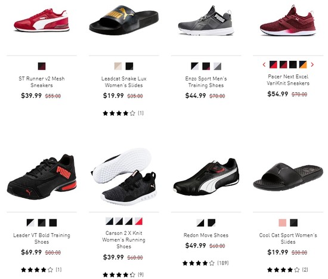Open Enzo Sport Men's Training Shoes link
Viewport: 328px width, 279px height.
click(206, 82)
